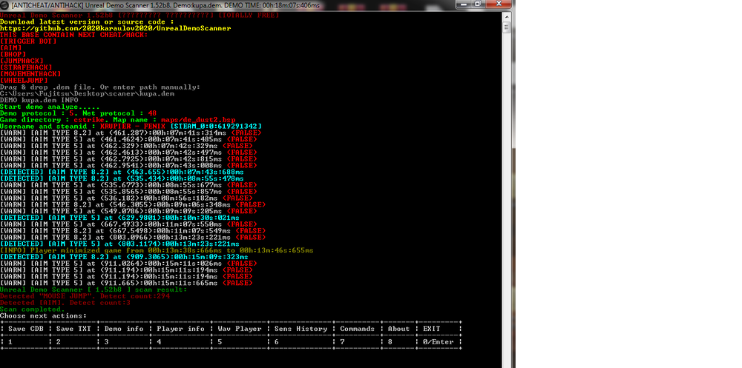
Task: Click the 'Start demo analyze.....' line
Action: point(50,107)
